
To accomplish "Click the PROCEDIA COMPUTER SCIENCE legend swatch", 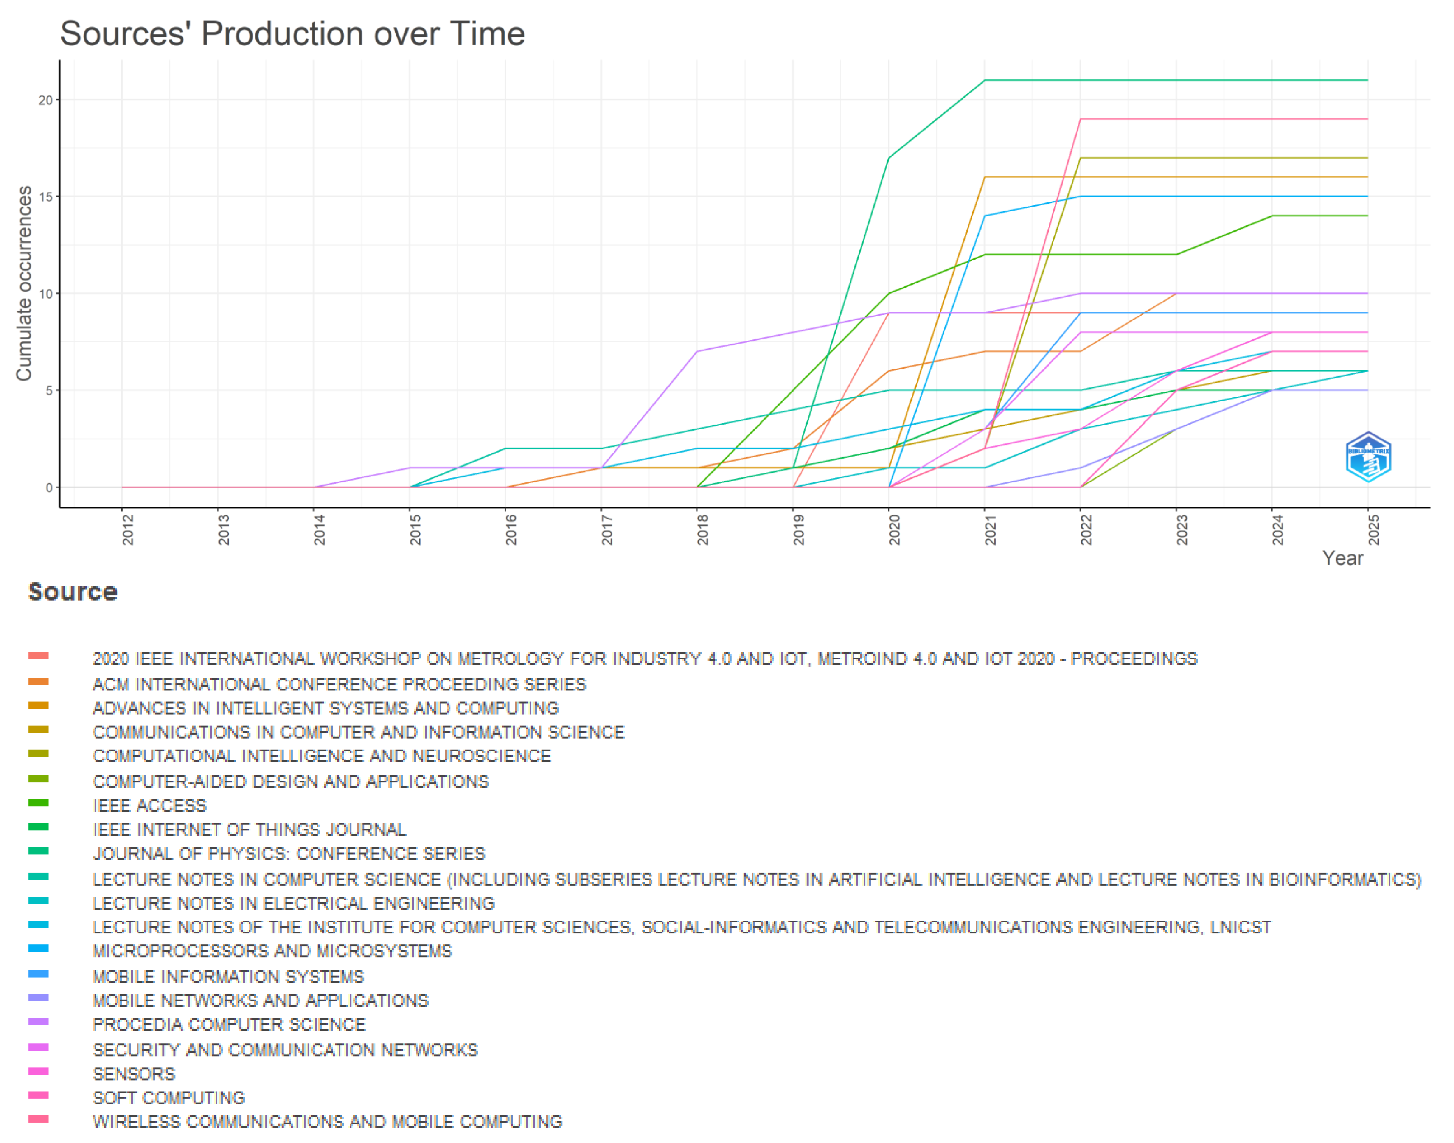I will point(39,1022).
